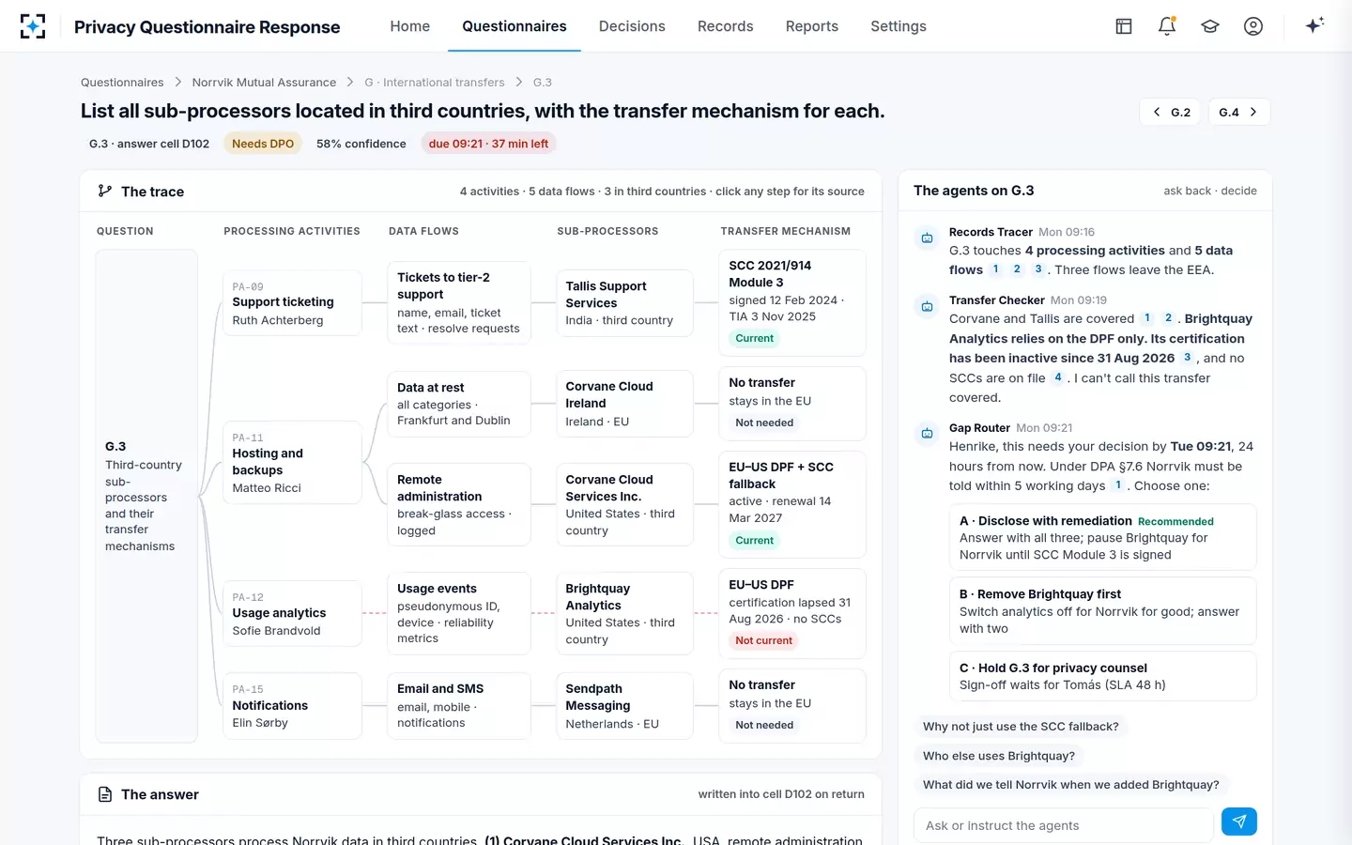The image size is (1352, 845).
Task: Ask what we told Norrvik about Brightquay
Action: pos(1071,785)
